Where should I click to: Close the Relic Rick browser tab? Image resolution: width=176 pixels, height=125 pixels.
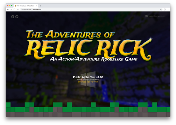(x=36, y=6)
